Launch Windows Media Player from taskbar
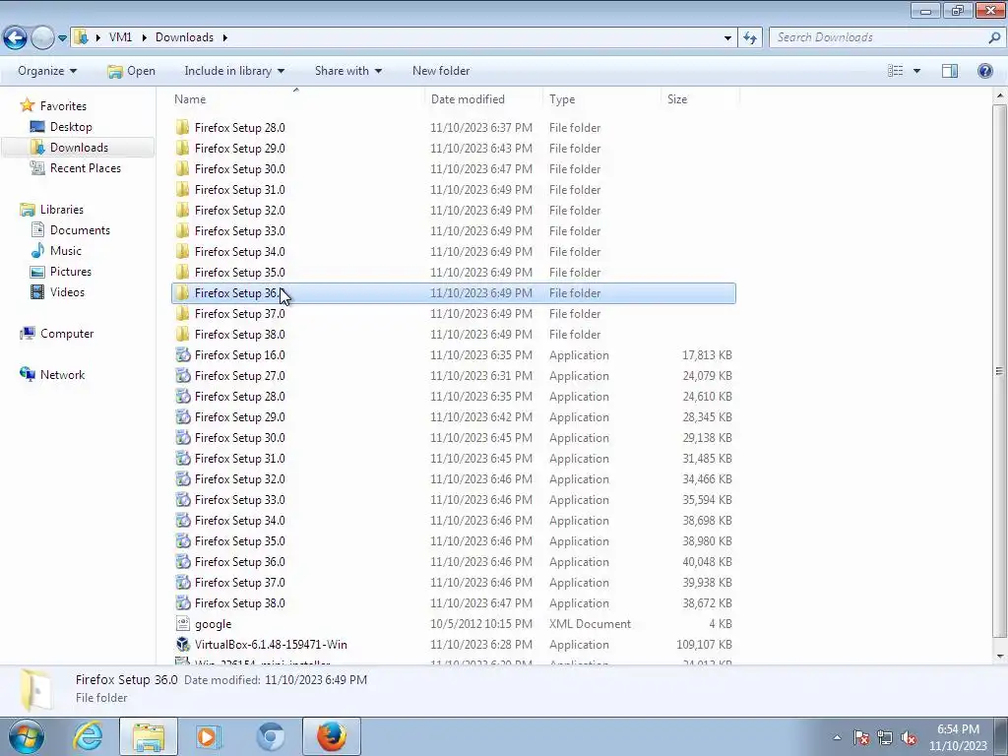Viewport: 1008px width, 756px height. click(209, 736)
